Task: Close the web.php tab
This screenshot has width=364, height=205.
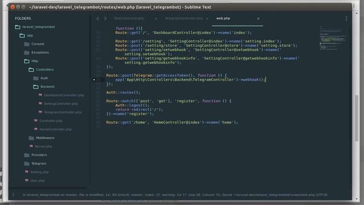Action: pyautogui.click(x=258, y=19)
